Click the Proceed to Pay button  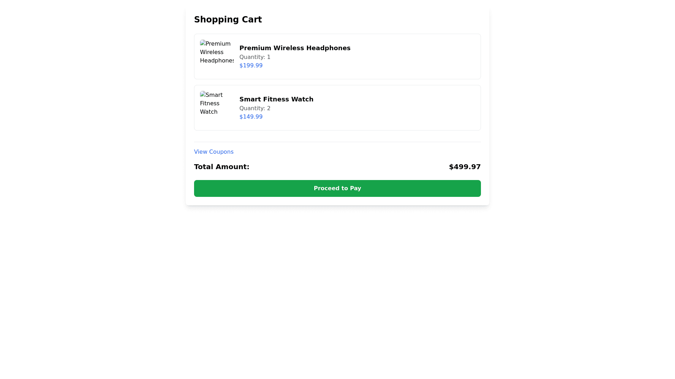pos(337,188)
